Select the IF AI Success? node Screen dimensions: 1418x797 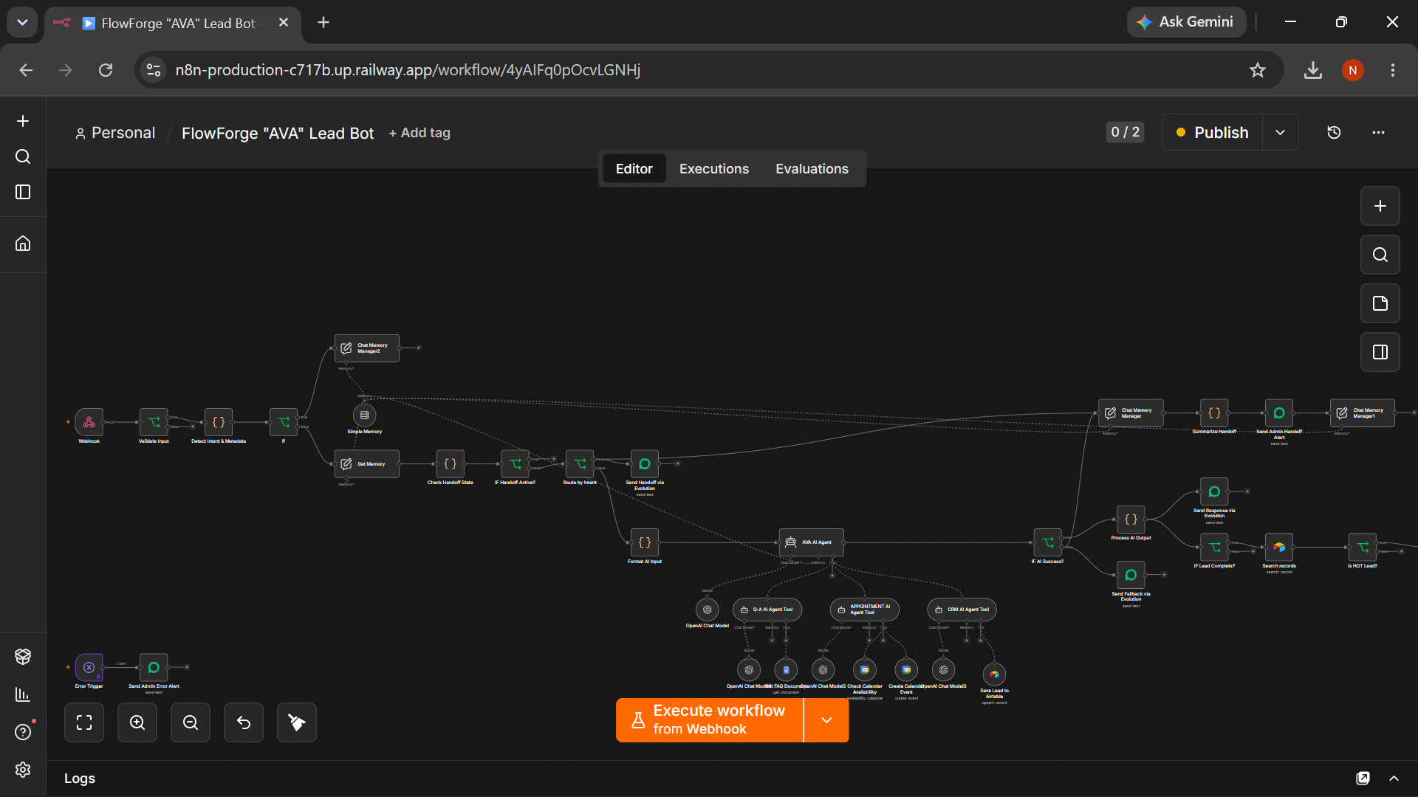pyautogui.click(x=1048, y=542)
